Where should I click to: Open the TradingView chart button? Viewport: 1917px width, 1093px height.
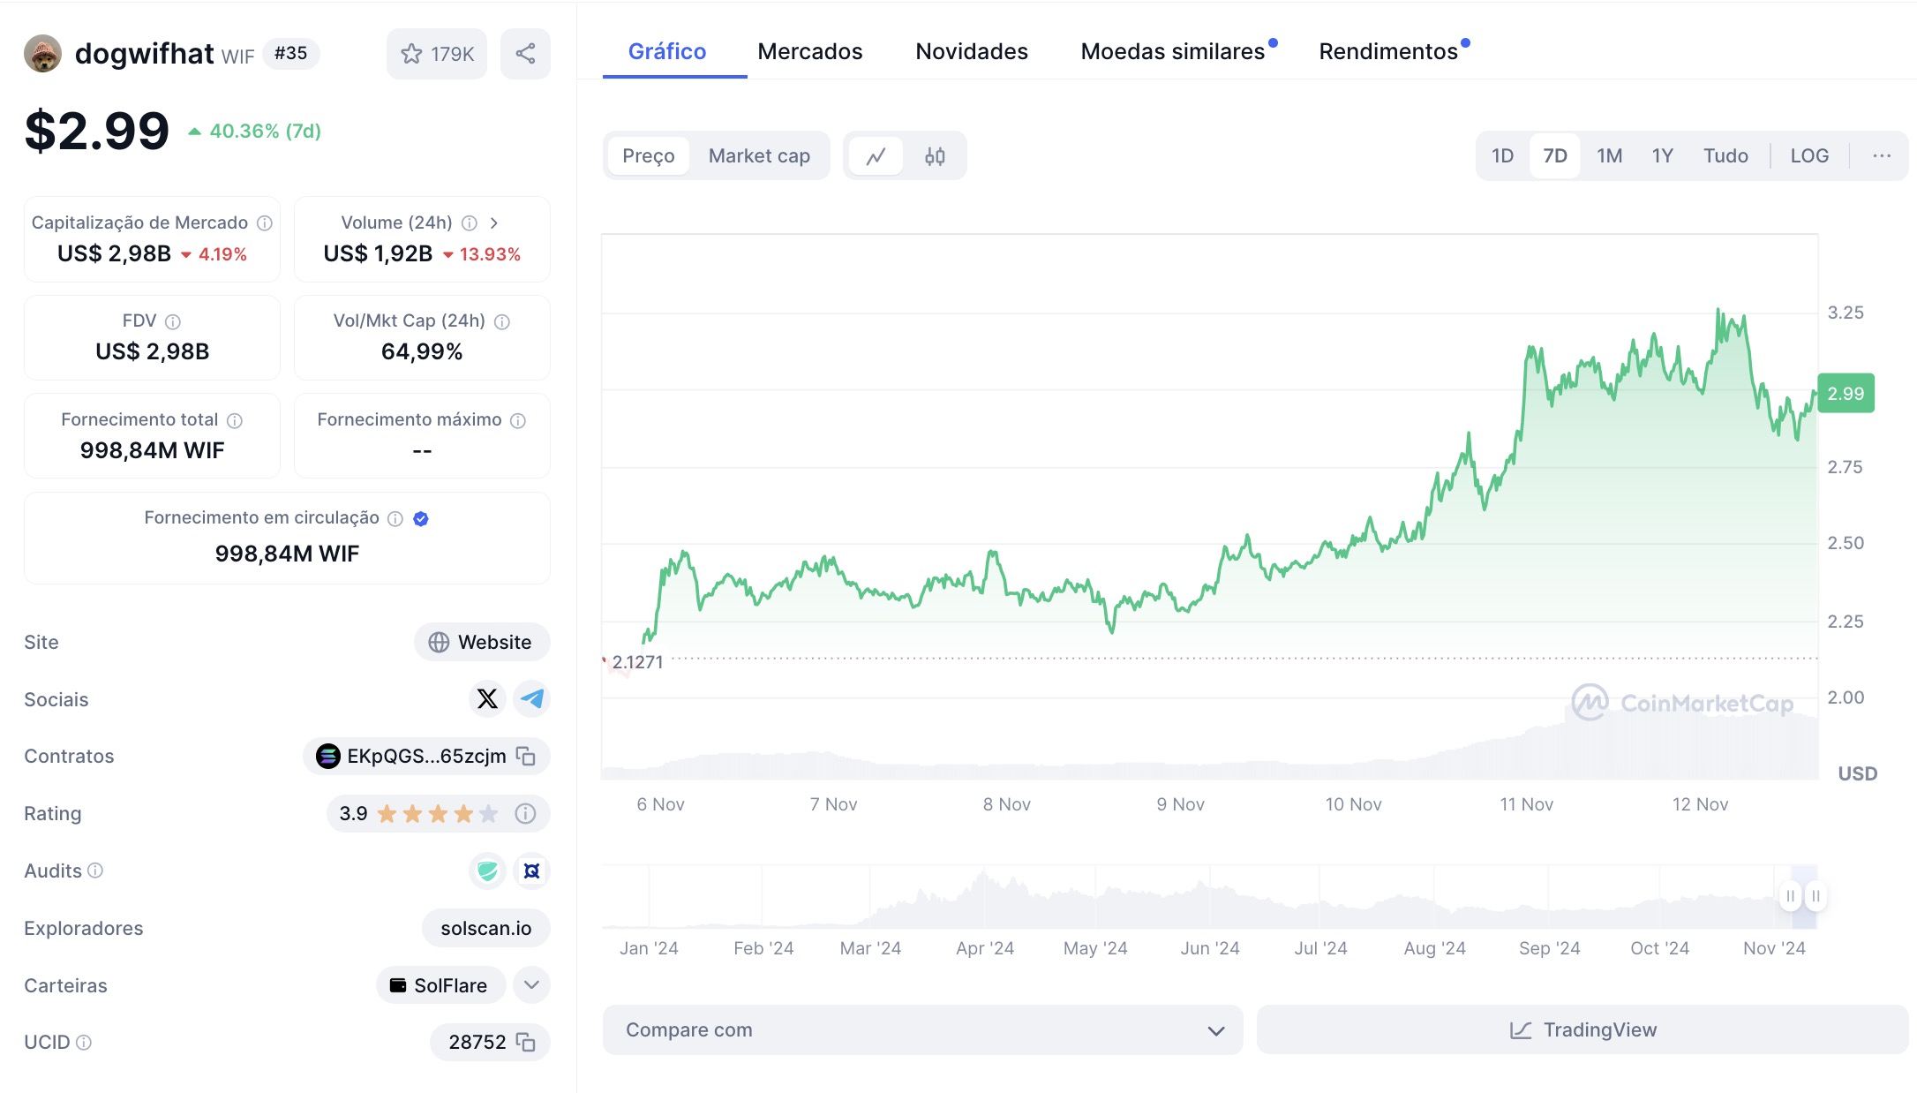click(1582, 1029)
